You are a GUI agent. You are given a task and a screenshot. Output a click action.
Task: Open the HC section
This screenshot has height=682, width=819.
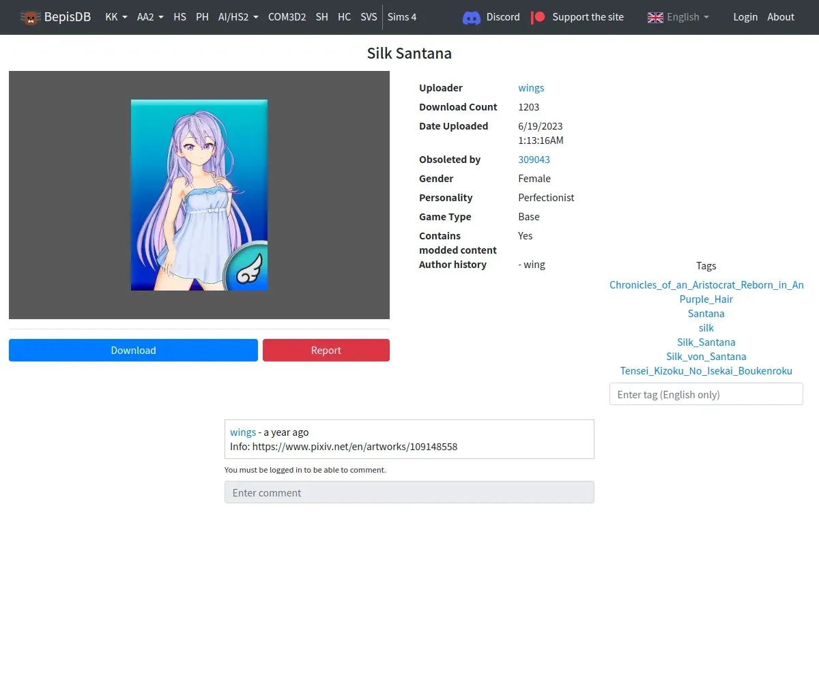pos(344,17)
